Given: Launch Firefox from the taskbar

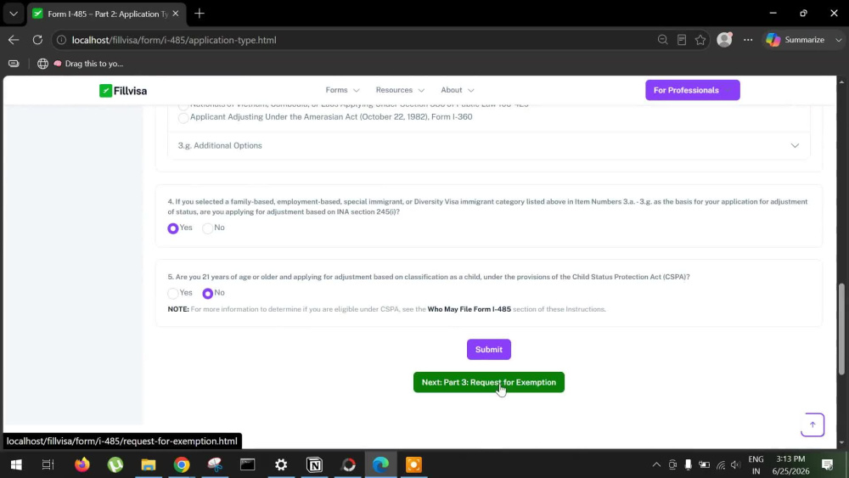Looking at the screenshot, I should pos(82,464).
